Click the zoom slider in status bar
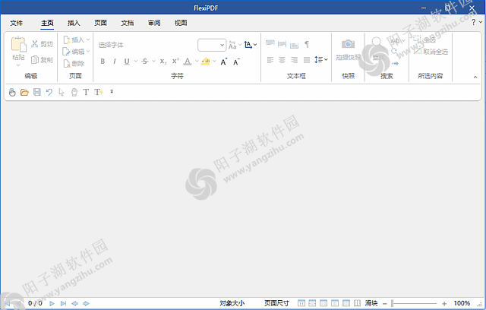 [414, 303]
